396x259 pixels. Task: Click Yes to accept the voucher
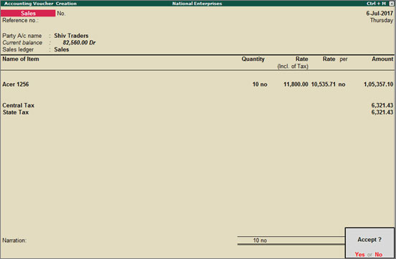tap(359, 255)
